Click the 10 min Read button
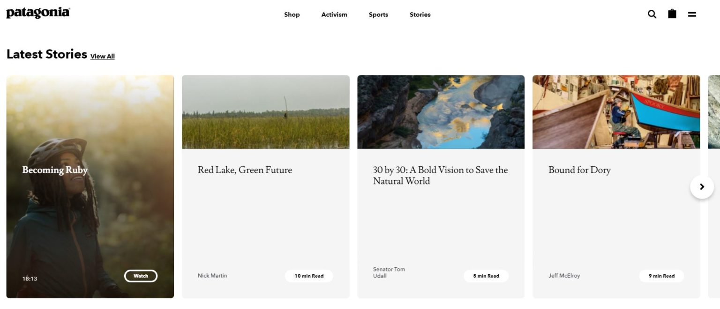The height and width of the screenshot is (309, 720). (x=309, y=276)
